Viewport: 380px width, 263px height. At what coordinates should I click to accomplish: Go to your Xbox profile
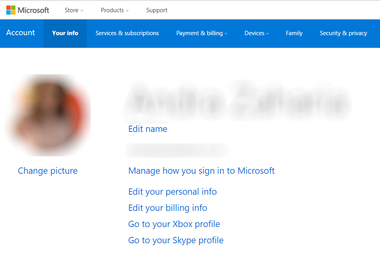pyautogui.click(x=174, y=224)
